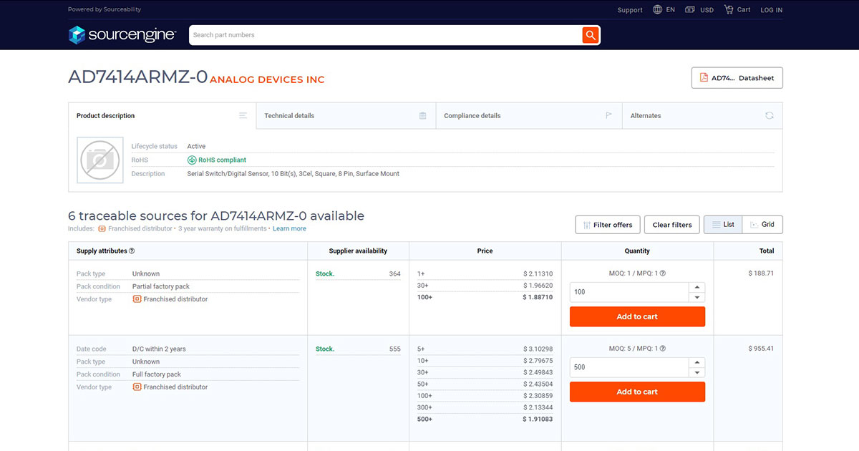Open the Alternates tab

[x=702, y=115]
